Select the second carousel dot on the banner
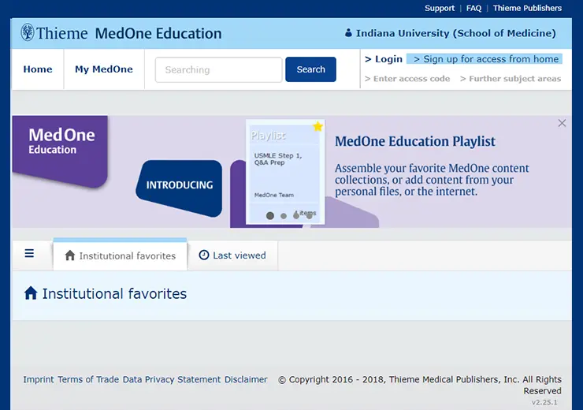The width and height of the screenshot is (583, 410). click(284, 216)
